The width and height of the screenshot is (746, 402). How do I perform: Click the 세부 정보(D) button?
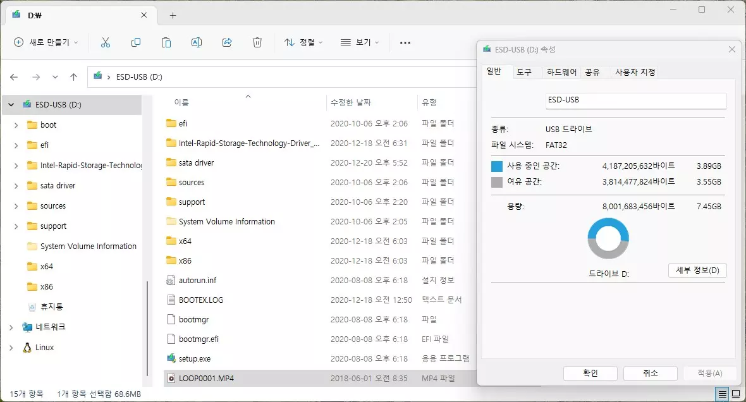tap(697, 270)
